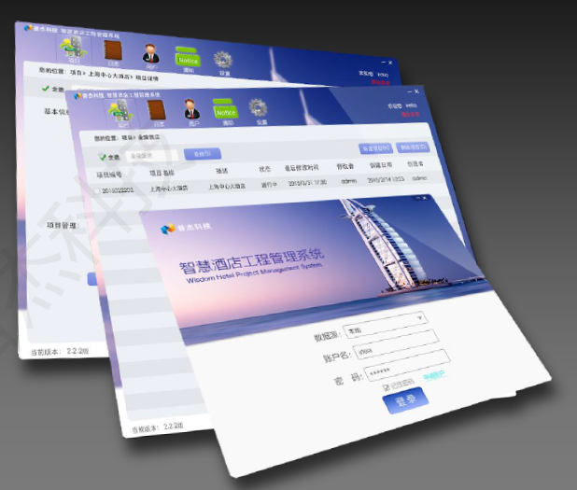The image size is (577, 490).
Task: Check the box for row 上海中心大酒店
Action: [96, 191]
